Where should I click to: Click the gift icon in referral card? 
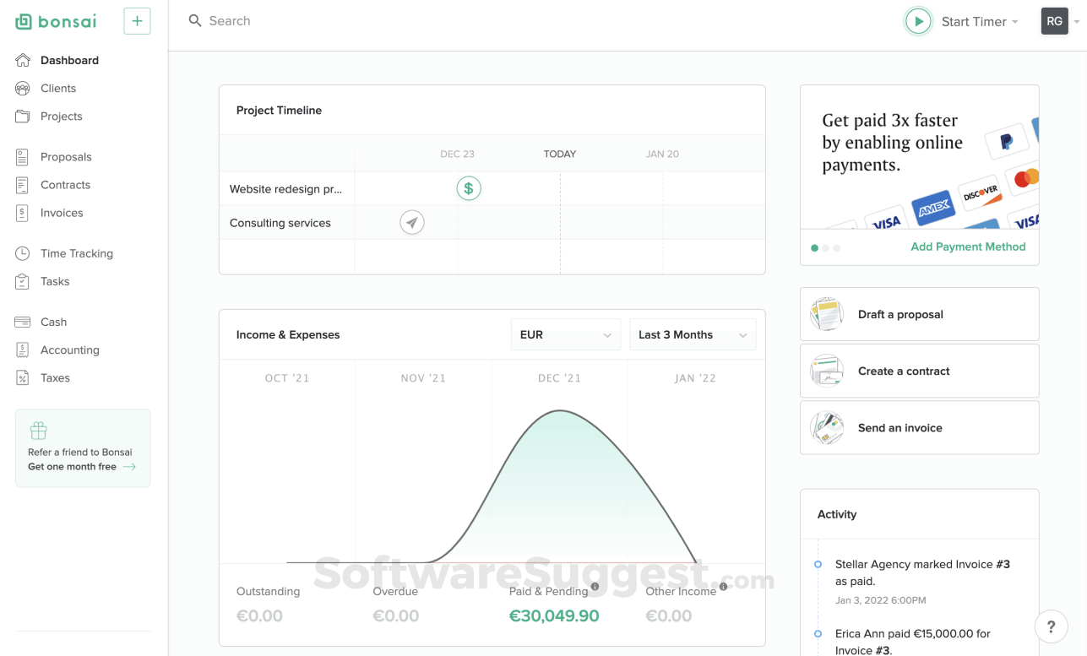[38, 431]
